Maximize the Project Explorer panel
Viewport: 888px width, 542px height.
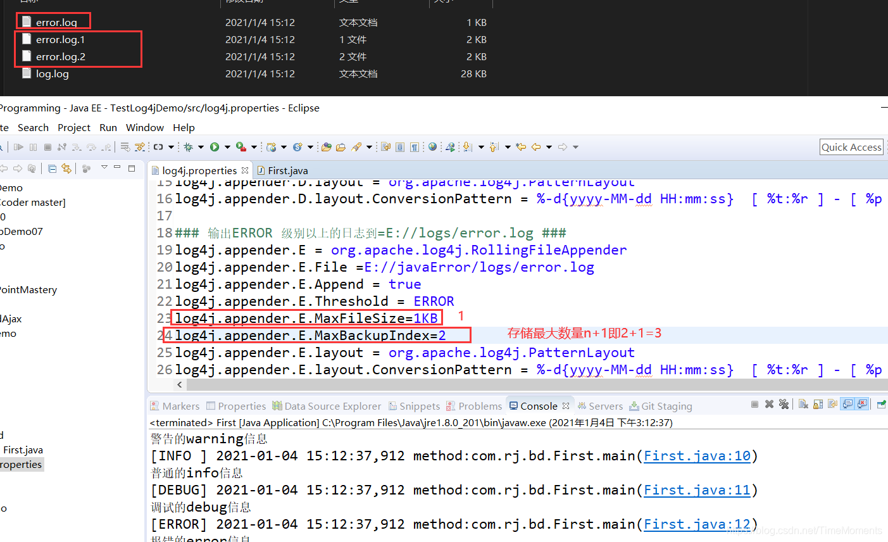point(132,168)
